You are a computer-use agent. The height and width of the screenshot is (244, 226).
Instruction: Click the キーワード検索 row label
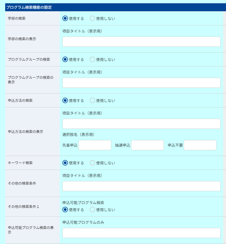click(x=20, y=163)
